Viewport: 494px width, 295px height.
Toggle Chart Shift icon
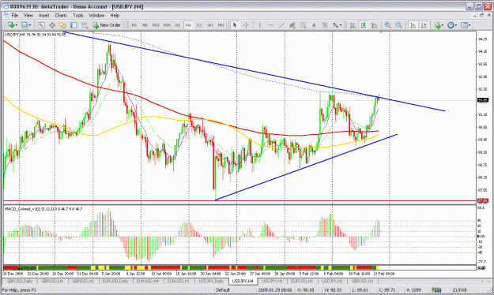424,25
